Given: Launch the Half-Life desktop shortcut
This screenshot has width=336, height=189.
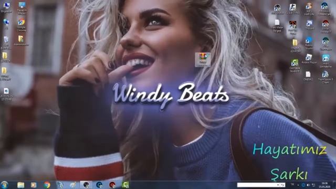Looking at the screenshot, I should (x=309, y=9).
